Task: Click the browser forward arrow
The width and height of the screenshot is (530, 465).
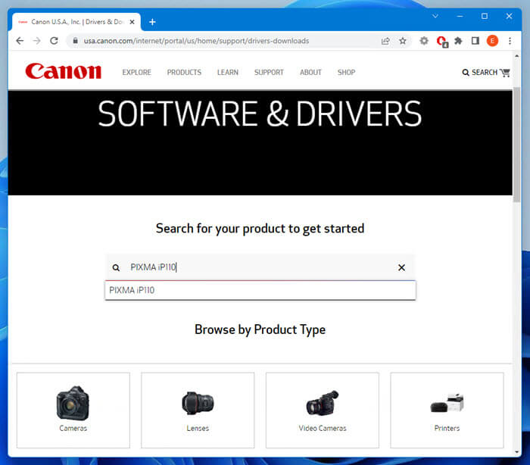Action: click(37, 41)
